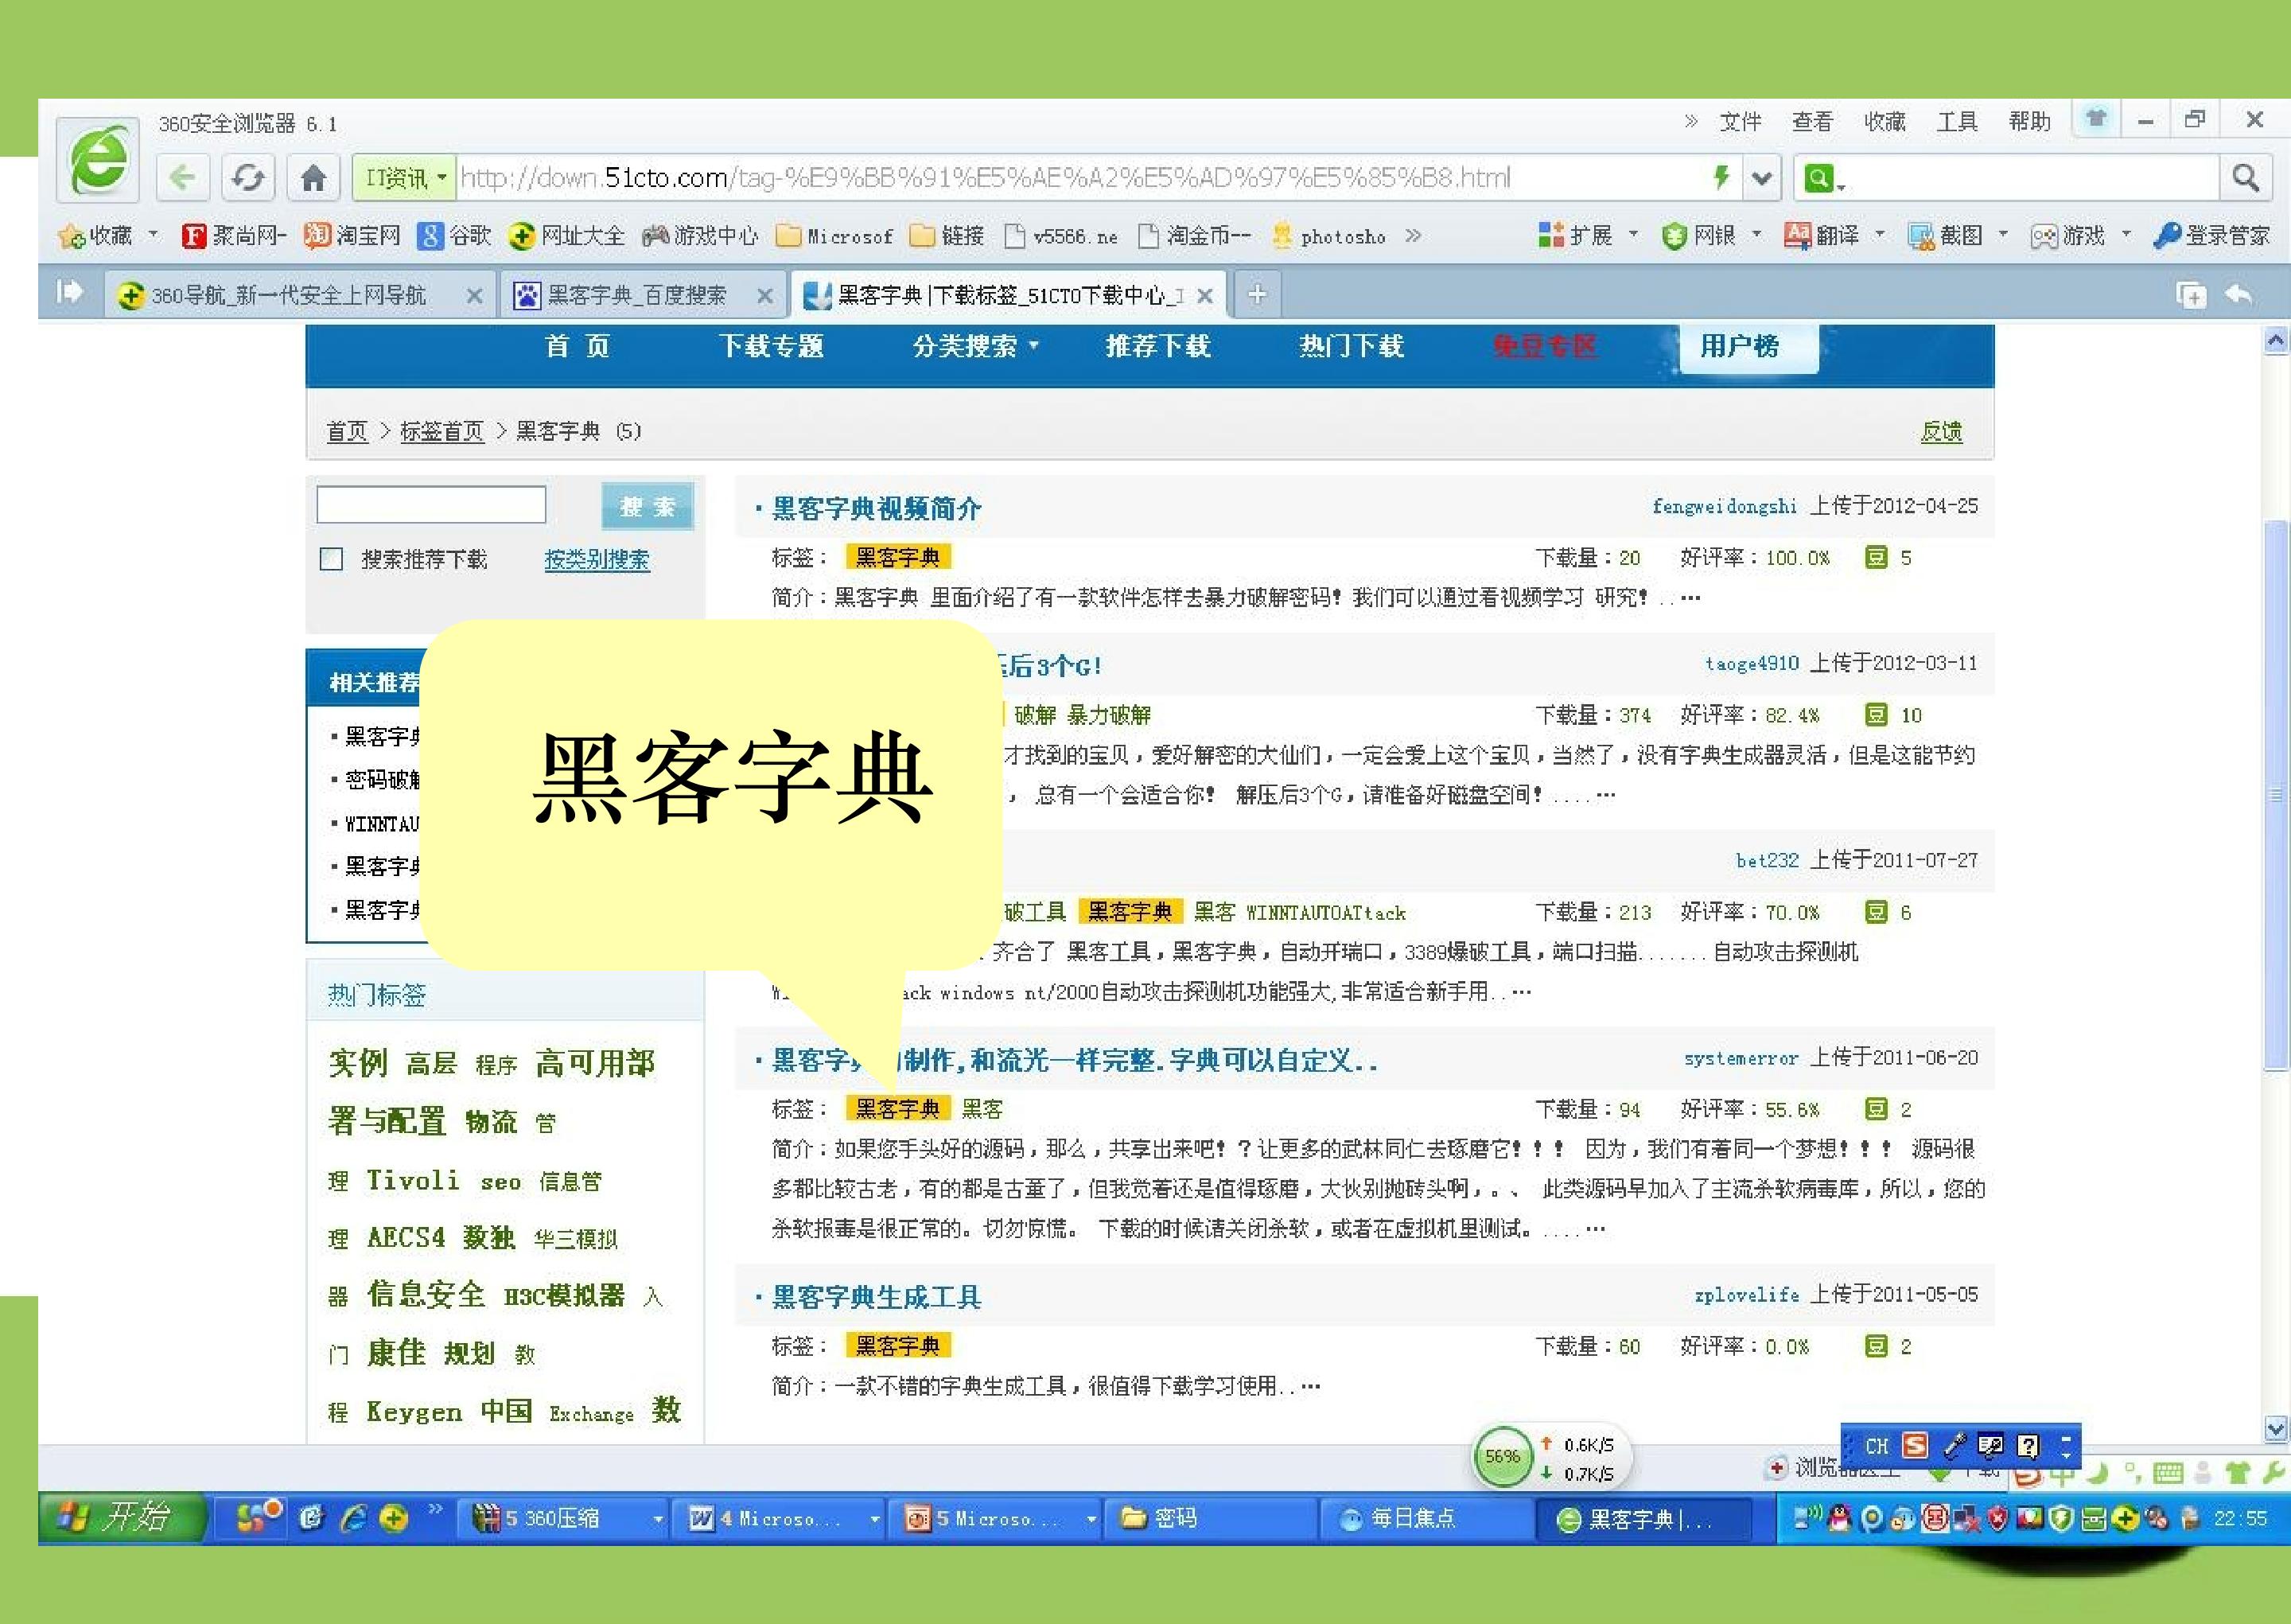Expand the address bar history dropdown arrow
2291x1624 pixels.
click(1761, 179)
